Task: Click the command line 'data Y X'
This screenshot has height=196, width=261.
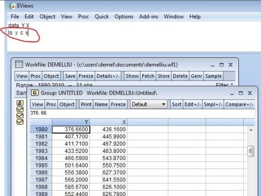Action: pyautogui.click(x=19, y=25)
